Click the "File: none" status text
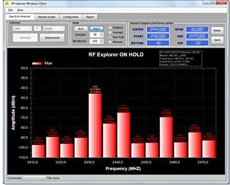230x185 pixels. [53, 178]
